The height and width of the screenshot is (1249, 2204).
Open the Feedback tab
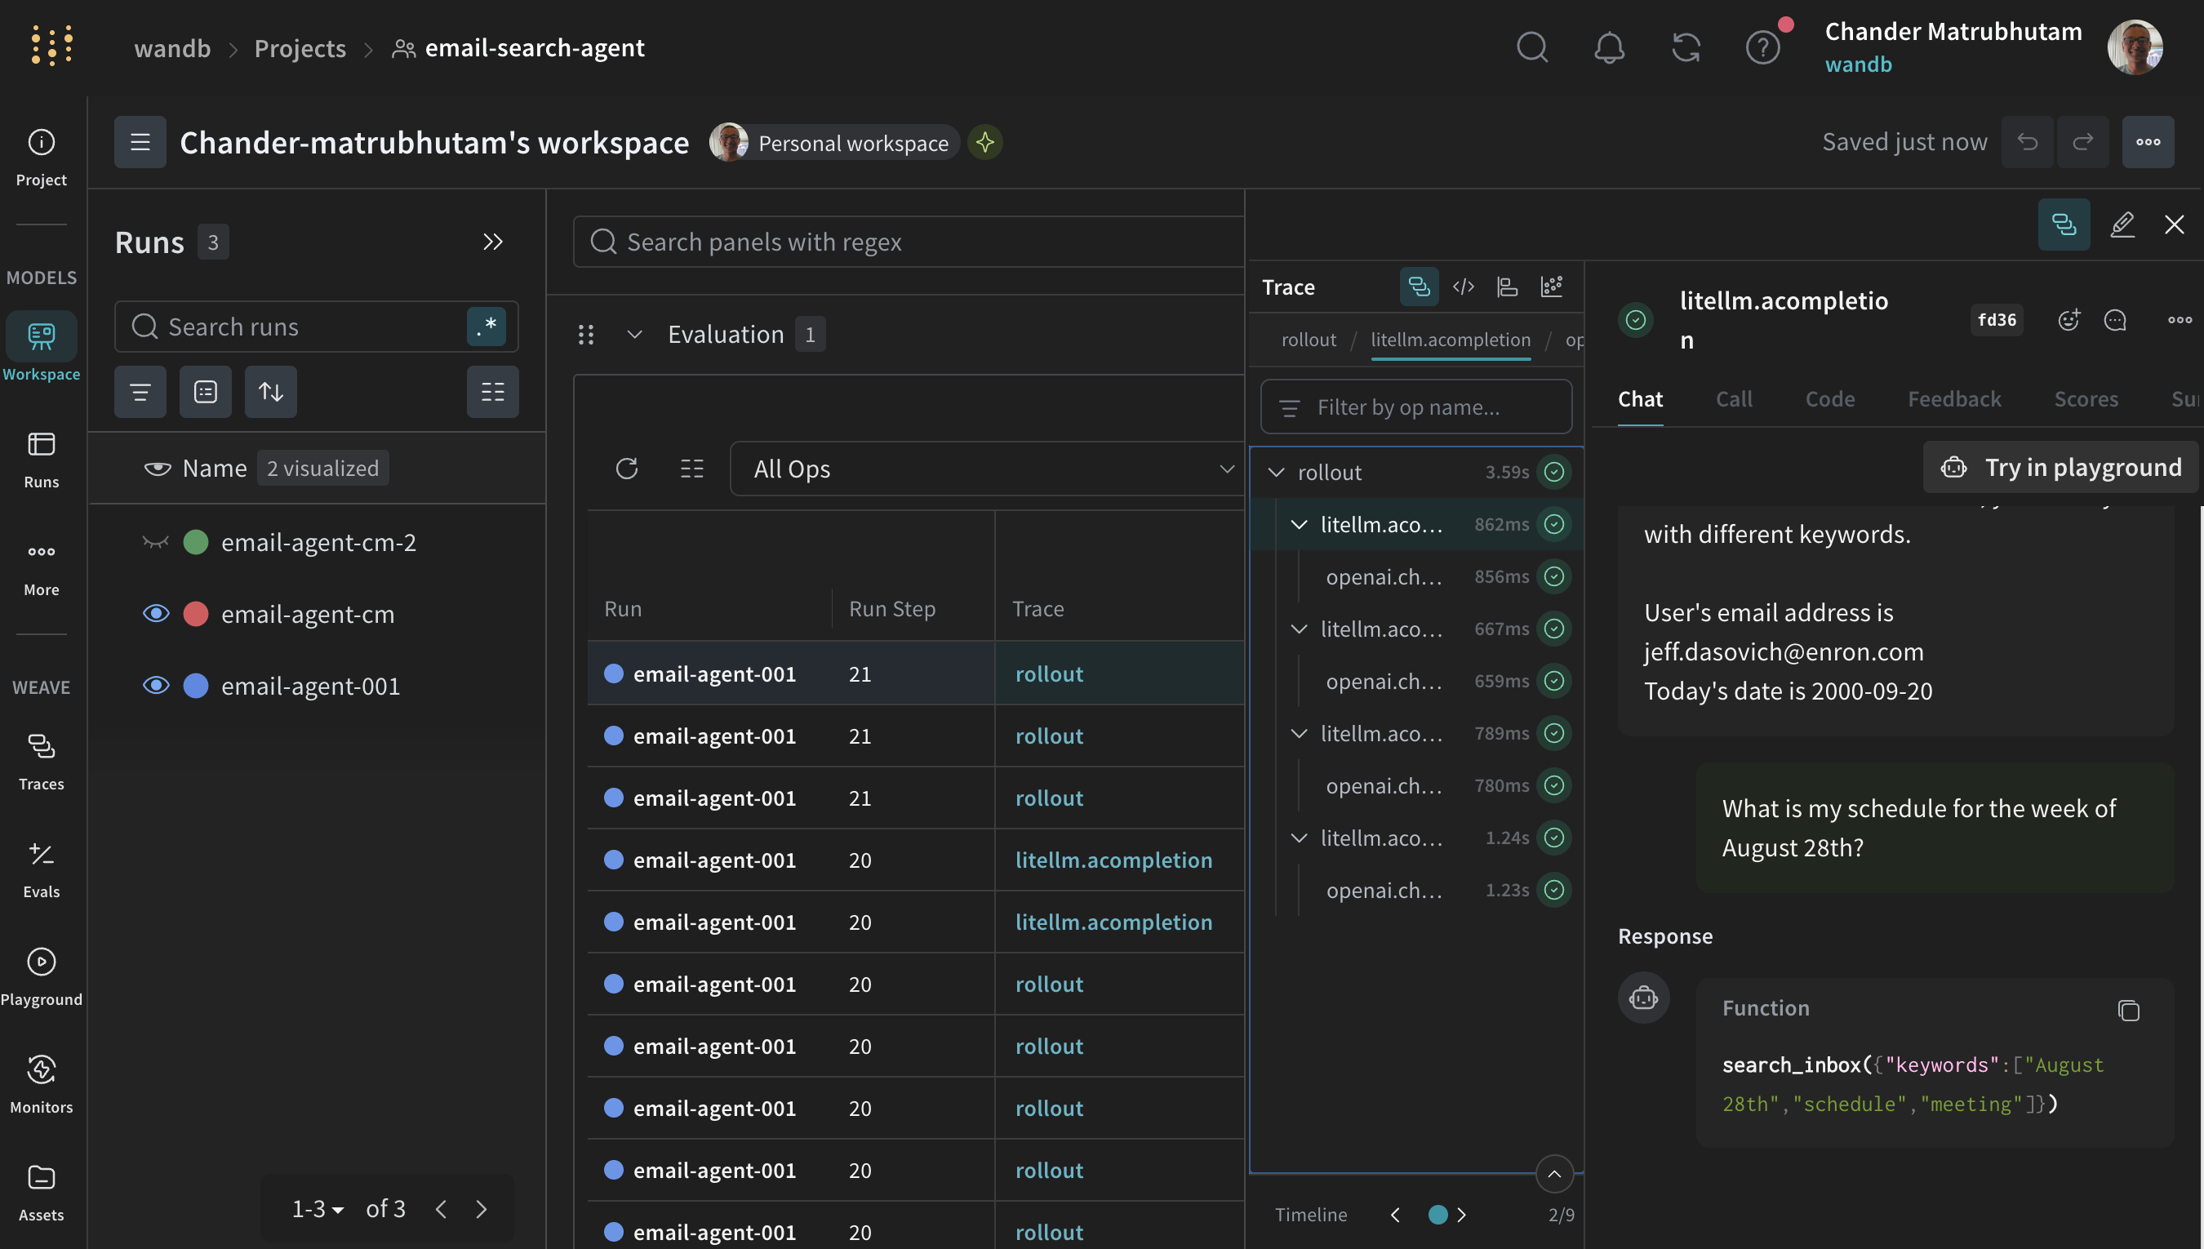(x=1953, y=399)
